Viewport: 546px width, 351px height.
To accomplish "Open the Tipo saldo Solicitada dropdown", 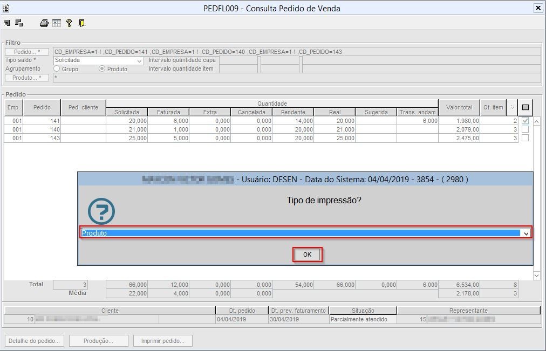I will point(139,61).
